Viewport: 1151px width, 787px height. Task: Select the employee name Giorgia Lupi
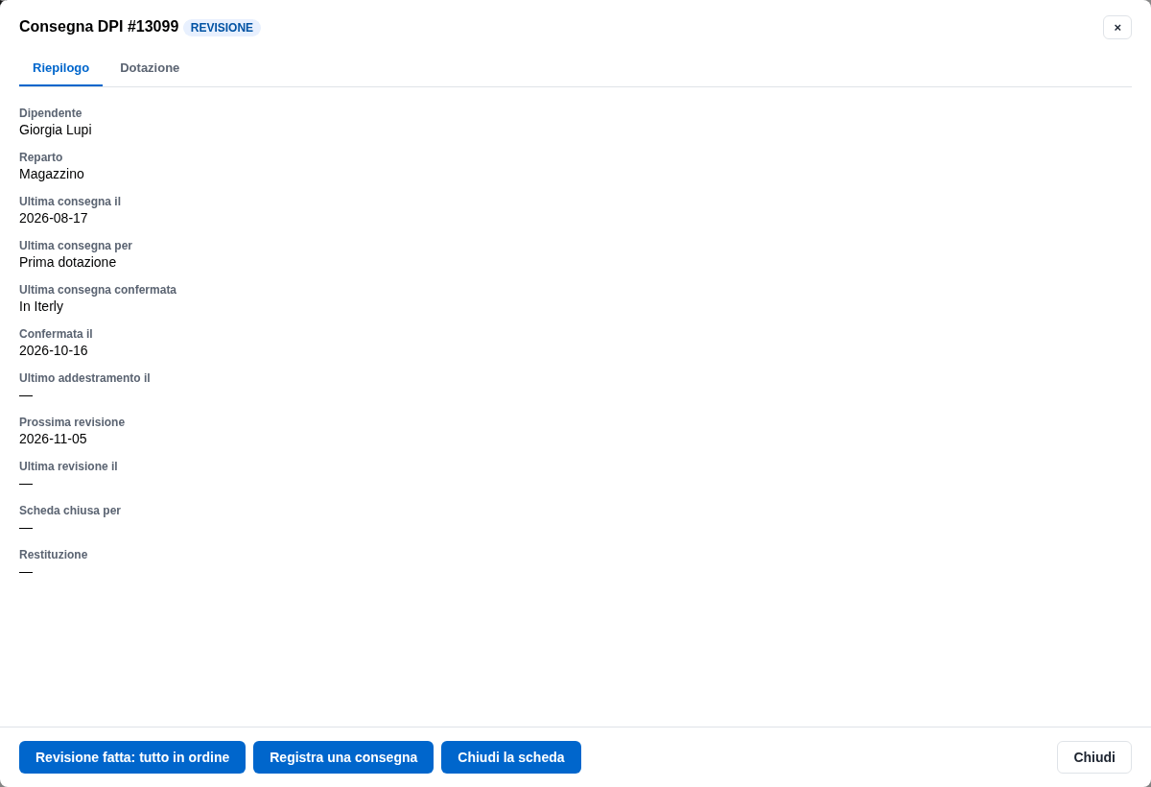tap(56, 130)
